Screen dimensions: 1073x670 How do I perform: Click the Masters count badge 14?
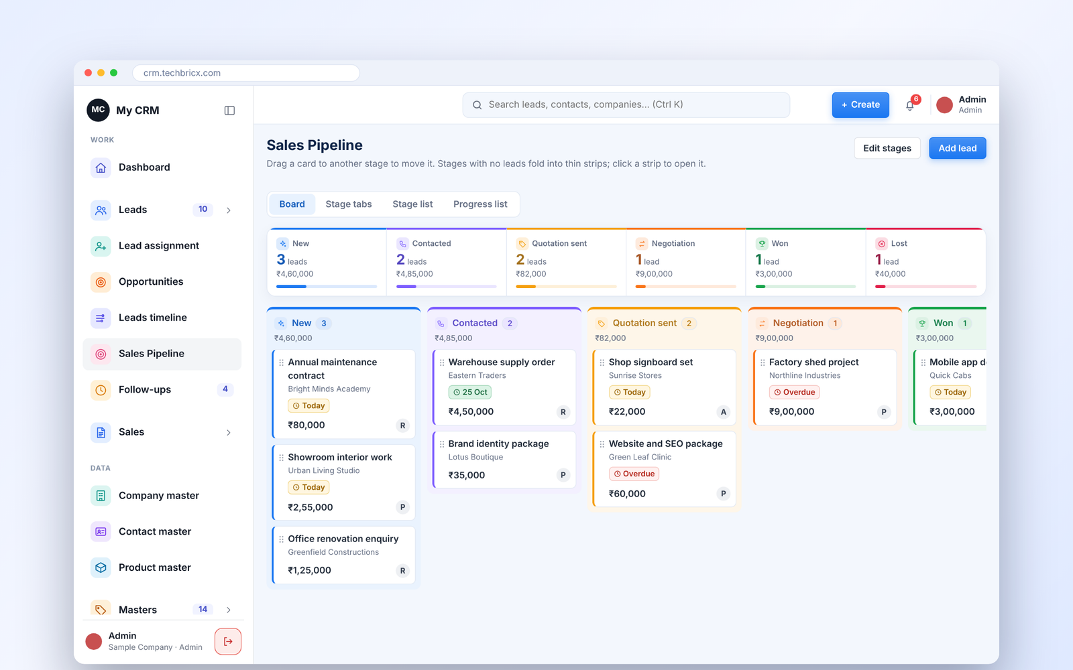coord(203,609)
